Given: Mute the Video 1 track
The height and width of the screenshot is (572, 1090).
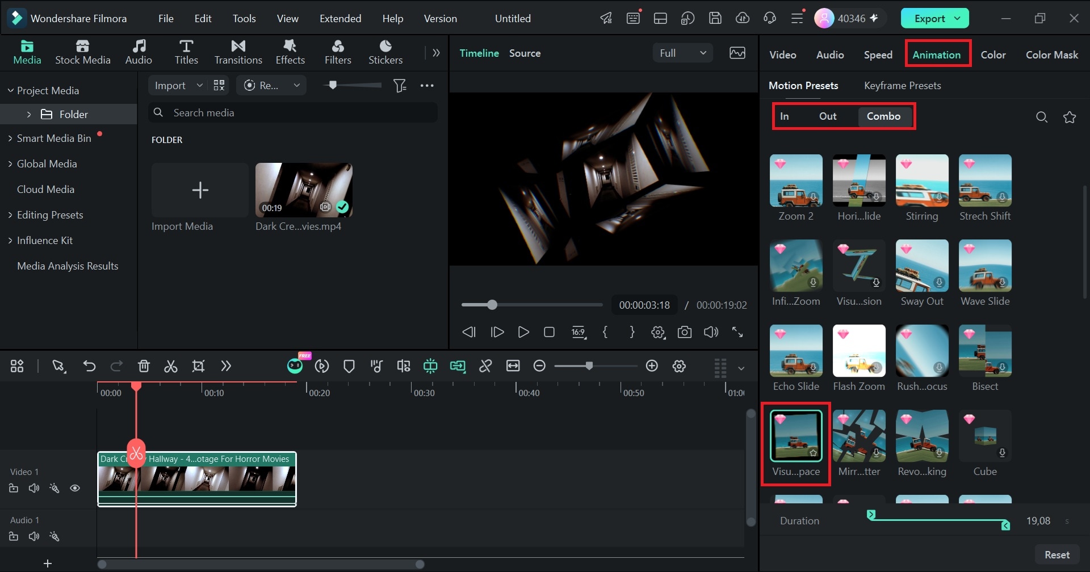Looking at the screenshot, I should (x=34, y=488).
